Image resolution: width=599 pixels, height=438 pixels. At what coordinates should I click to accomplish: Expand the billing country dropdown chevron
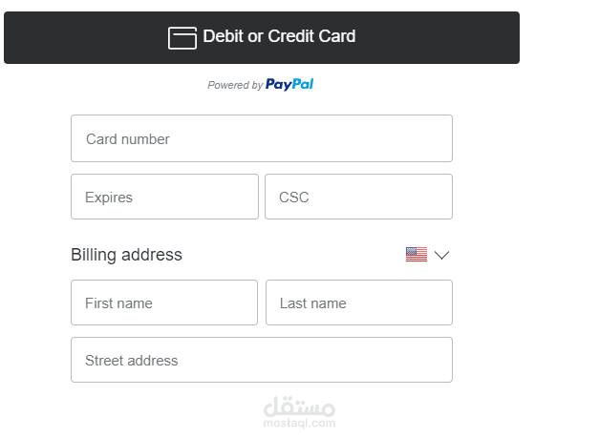441,255
